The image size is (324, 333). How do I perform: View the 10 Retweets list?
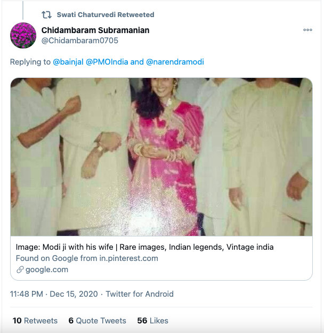(x=35, y=321)
